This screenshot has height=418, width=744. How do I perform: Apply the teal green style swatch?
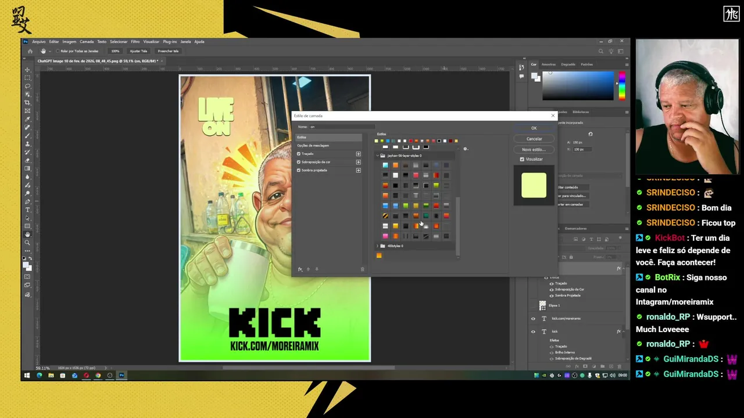coord(425,216)
